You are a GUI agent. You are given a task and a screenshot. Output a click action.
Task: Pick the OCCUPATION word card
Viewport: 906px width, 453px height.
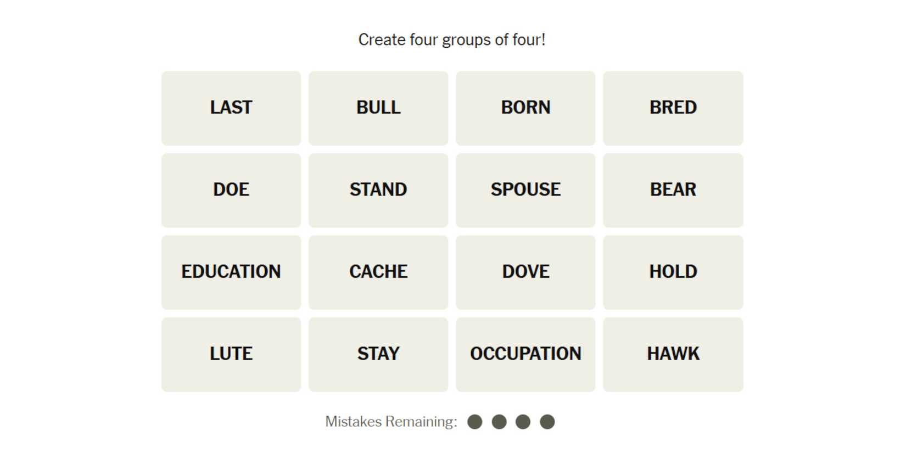[525, 354]
